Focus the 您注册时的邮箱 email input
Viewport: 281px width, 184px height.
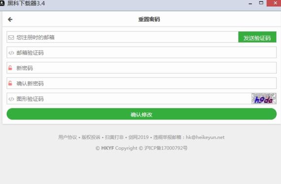point(123,37)
